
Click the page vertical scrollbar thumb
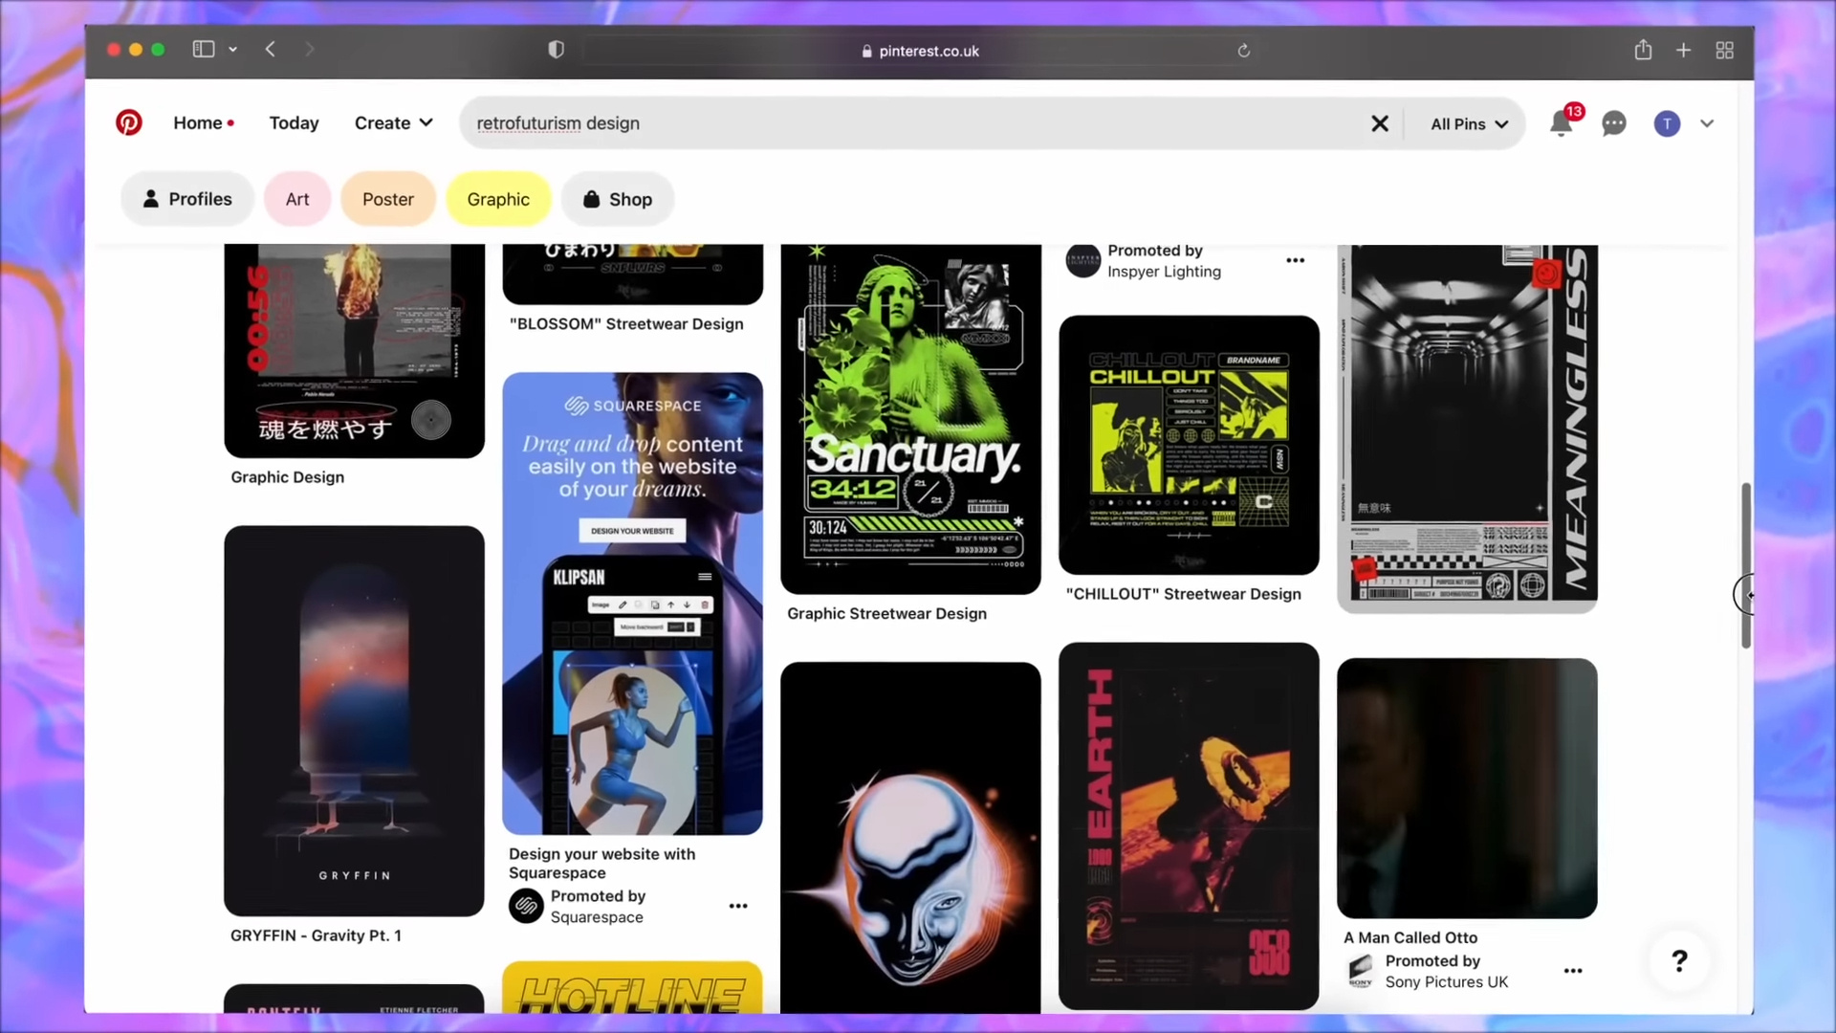[x=1746, y=565]
